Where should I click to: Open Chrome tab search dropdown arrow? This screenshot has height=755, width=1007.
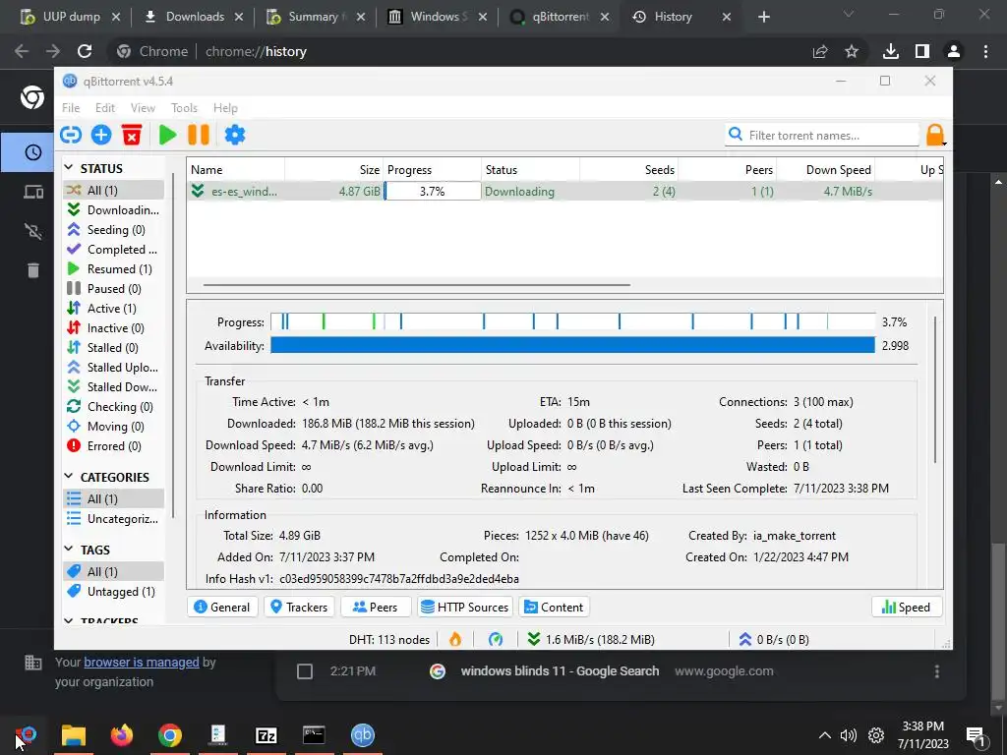(x=849, y=14)
